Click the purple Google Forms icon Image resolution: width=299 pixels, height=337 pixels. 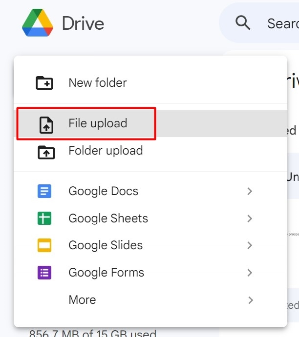coord(44,273)
